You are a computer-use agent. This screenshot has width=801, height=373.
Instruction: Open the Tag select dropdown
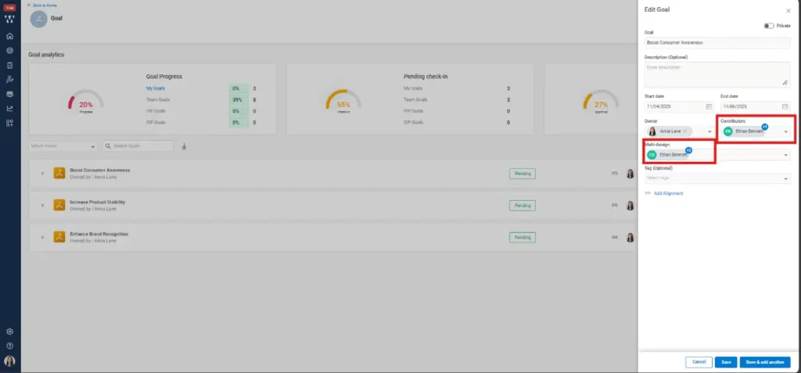tap(717, 178)
